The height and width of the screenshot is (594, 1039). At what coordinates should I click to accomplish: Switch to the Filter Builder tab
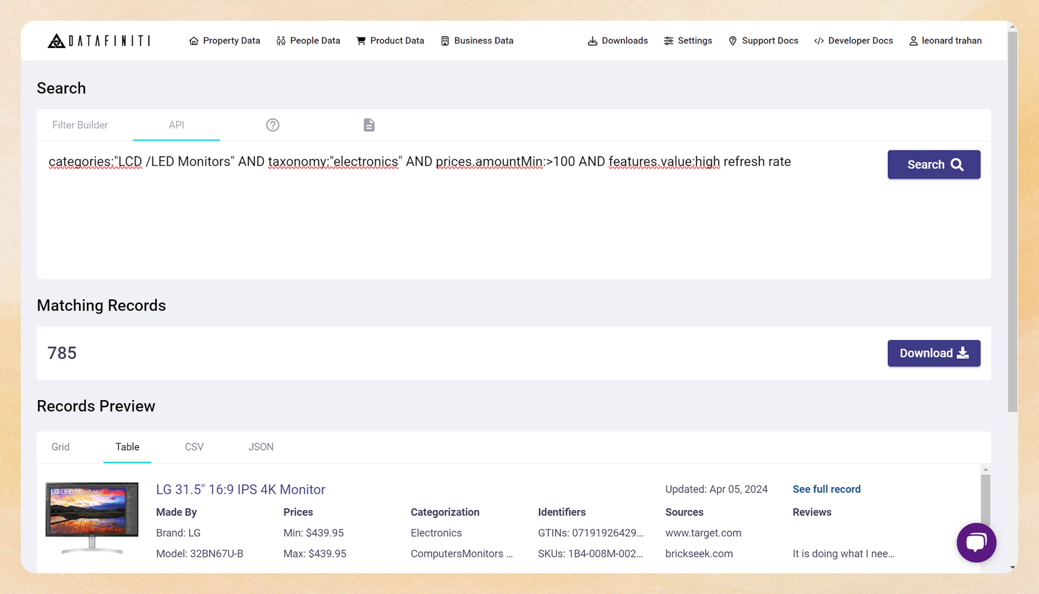[x=80, y=125]
